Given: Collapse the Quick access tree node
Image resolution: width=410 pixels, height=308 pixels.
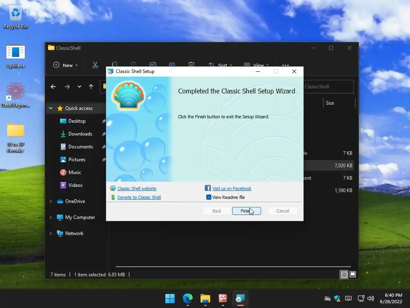Looking at the screenshot, I should [51, 108].
